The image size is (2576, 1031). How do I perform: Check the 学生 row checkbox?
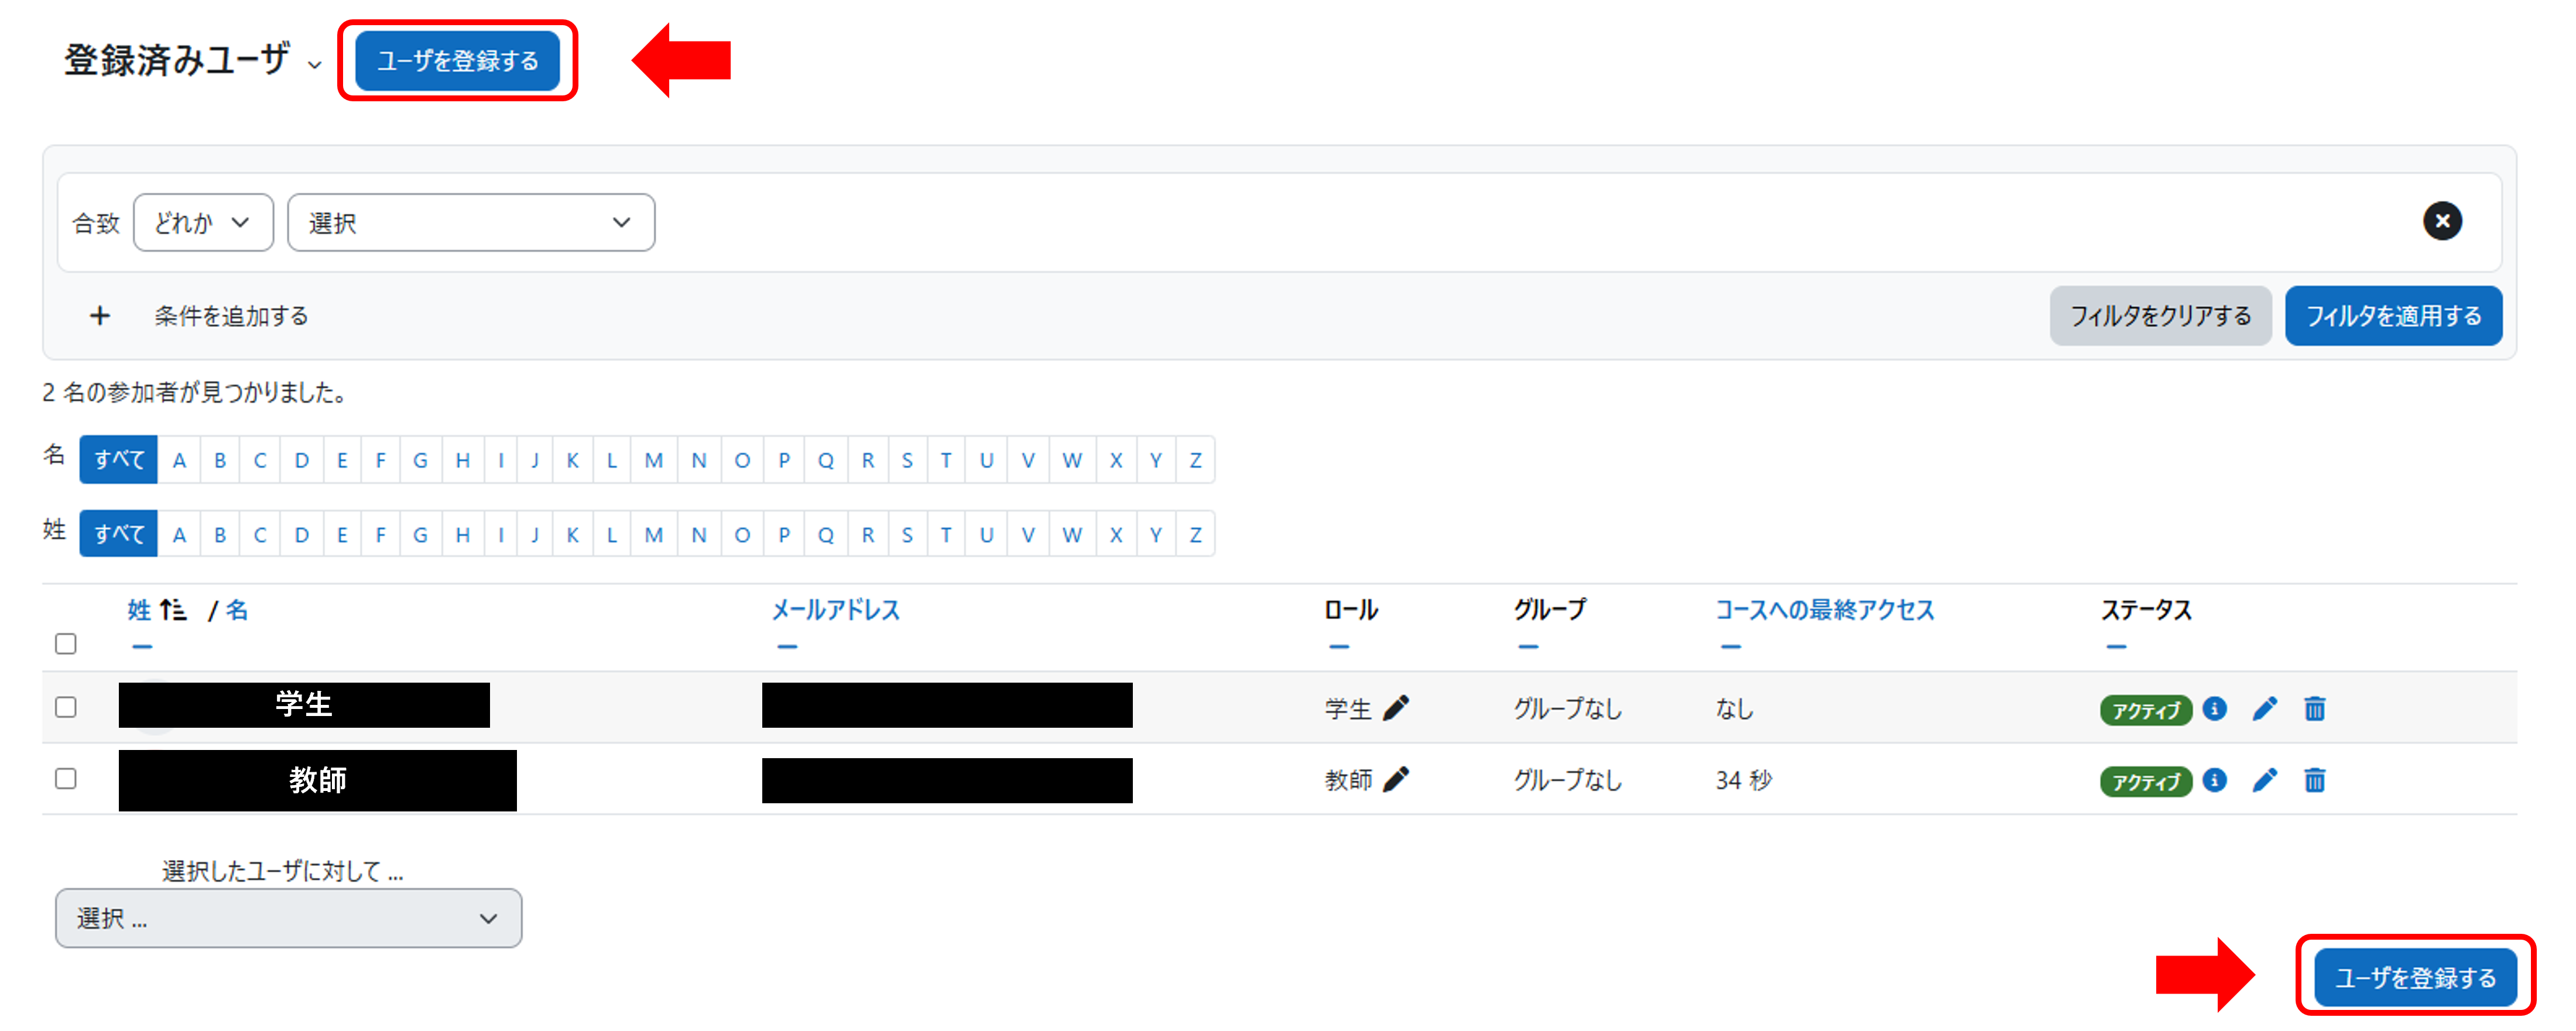(x=66, y=707)
